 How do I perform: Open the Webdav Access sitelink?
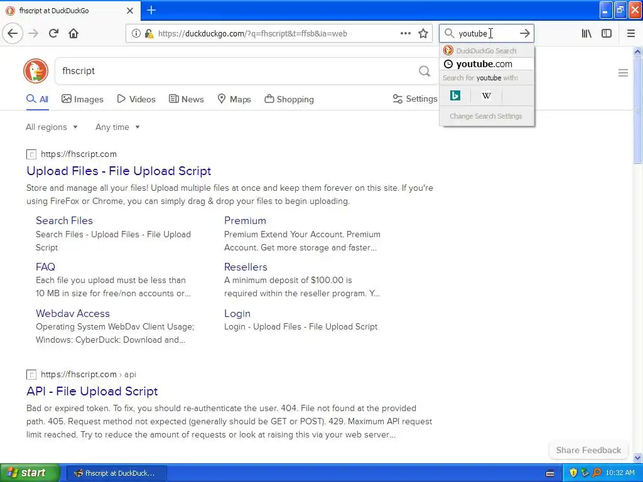73,314
